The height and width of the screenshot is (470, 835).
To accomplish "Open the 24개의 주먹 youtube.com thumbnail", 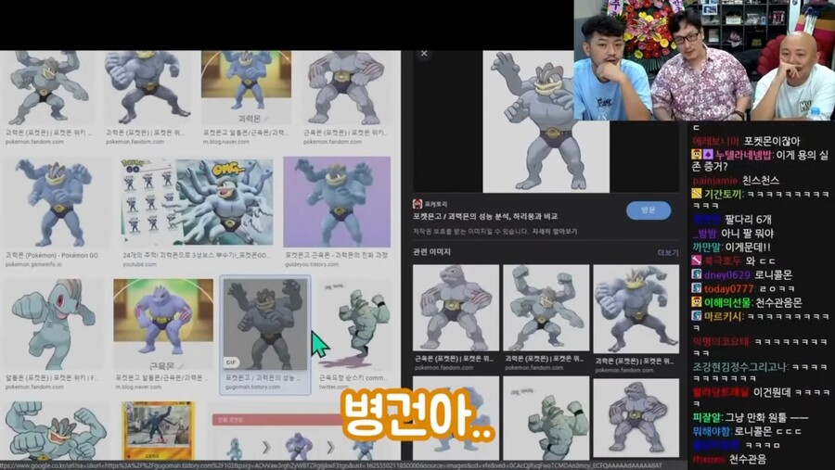I will [198, 202].
